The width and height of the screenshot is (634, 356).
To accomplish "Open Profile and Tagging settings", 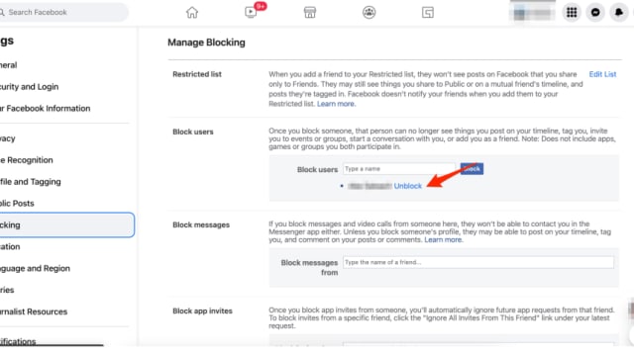I will [x=31, y=182].
